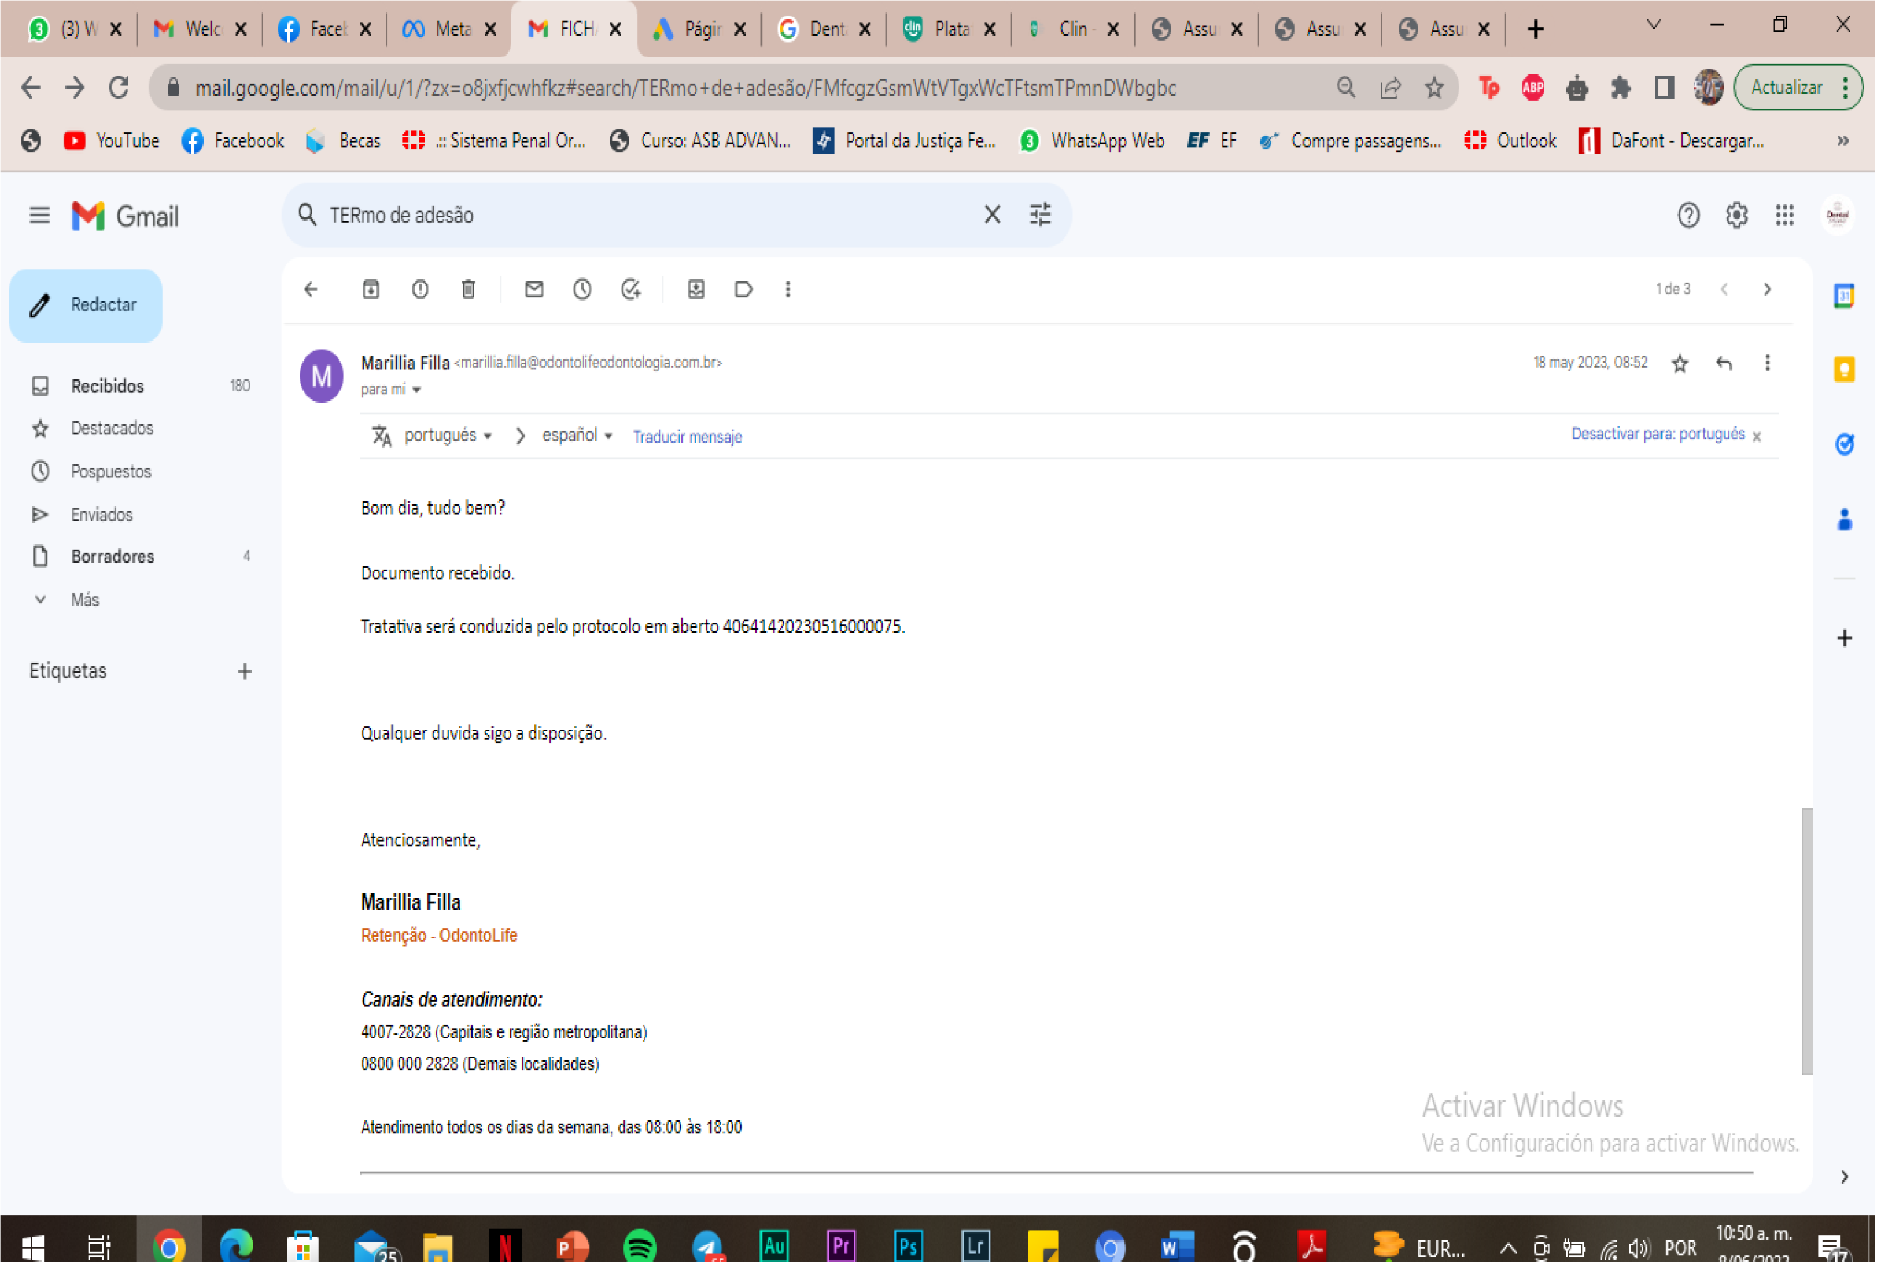Add the email to Tasks

[632, 290]
